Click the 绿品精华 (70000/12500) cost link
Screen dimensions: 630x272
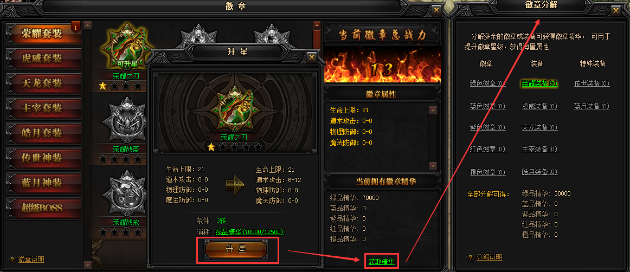click(x=249, y=232)
